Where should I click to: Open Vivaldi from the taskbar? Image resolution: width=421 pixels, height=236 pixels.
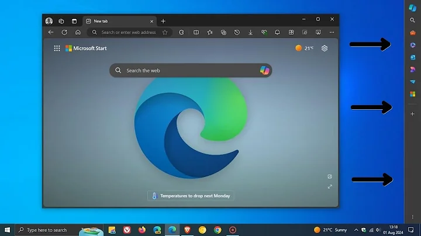127,230
